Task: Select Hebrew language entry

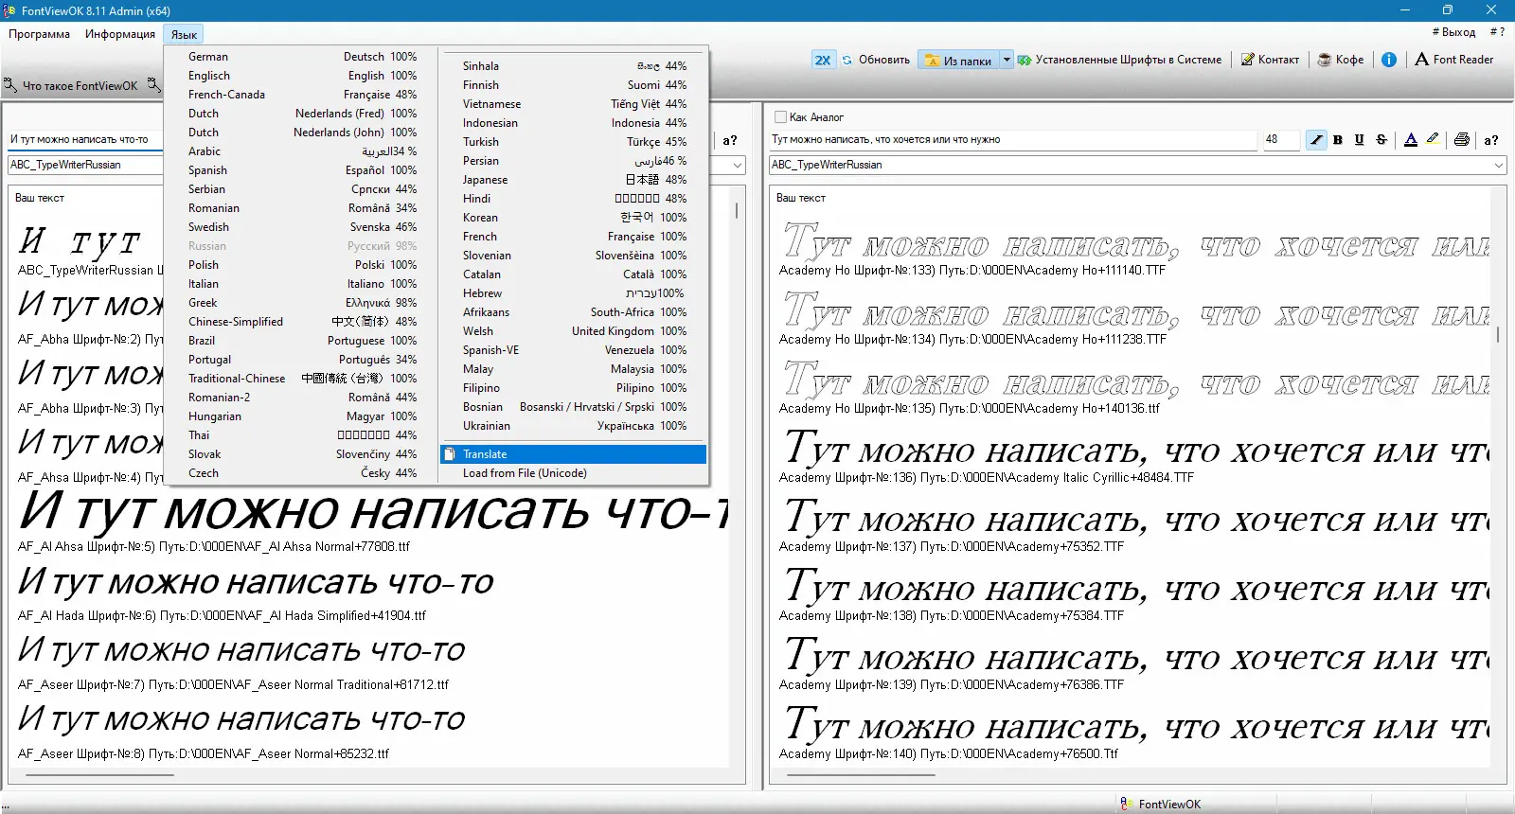Action: [574, 293]
